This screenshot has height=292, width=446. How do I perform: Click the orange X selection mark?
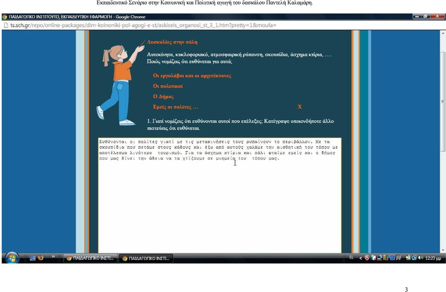click(300, 107)
